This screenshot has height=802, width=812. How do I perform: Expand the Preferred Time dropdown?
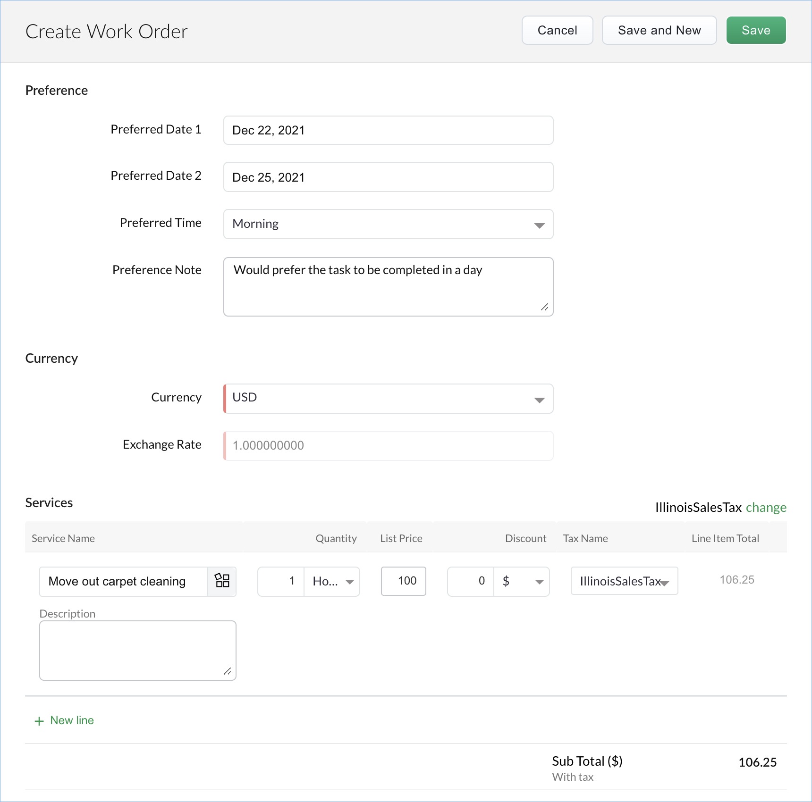539,225
